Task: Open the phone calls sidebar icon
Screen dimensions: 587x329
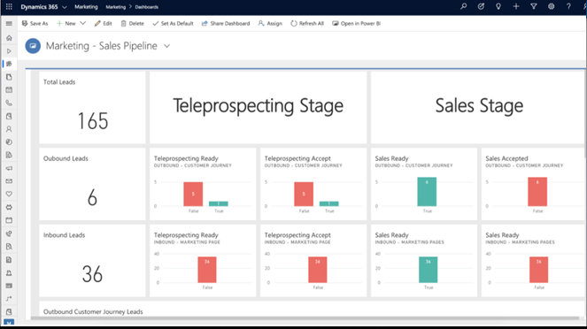Action: tap(9, 103)
